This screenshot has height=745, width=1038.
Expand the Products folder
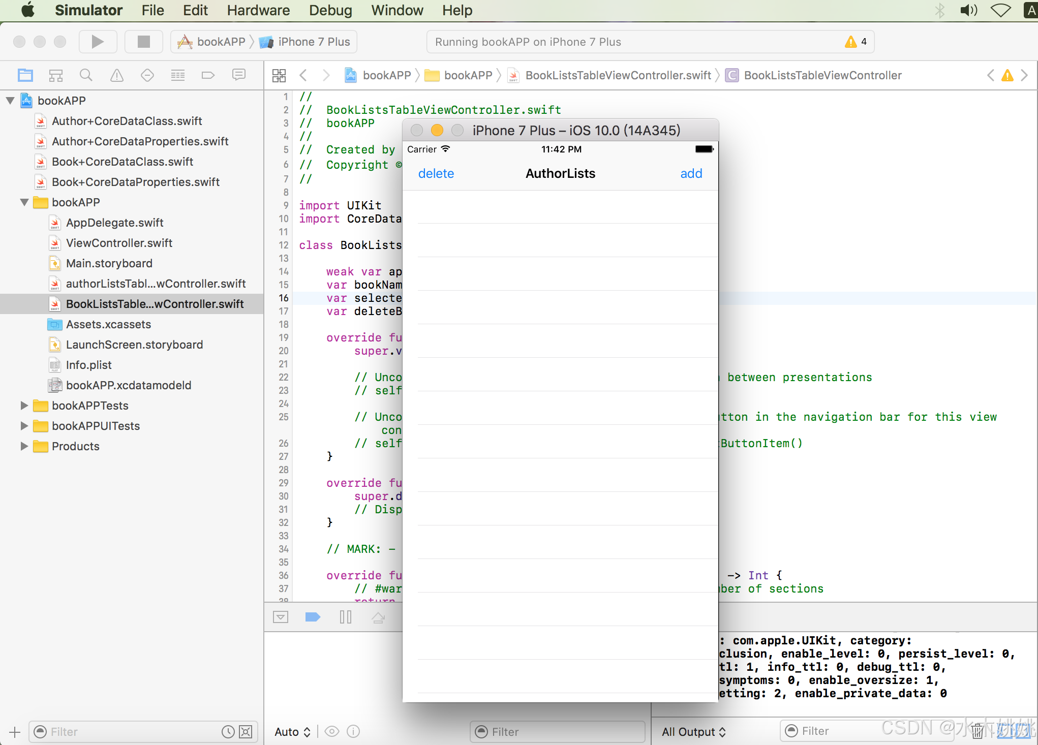pos(24,446)
